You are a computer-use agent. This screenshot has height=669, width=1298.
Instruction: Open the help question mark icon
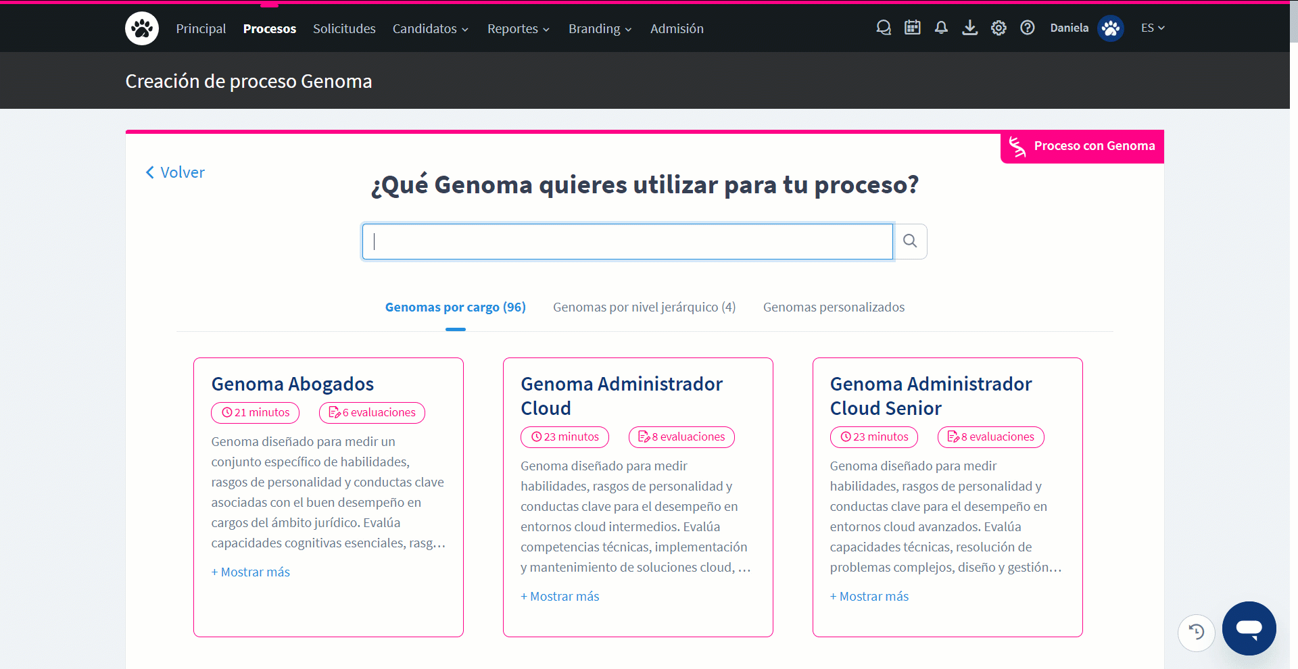1028,28
